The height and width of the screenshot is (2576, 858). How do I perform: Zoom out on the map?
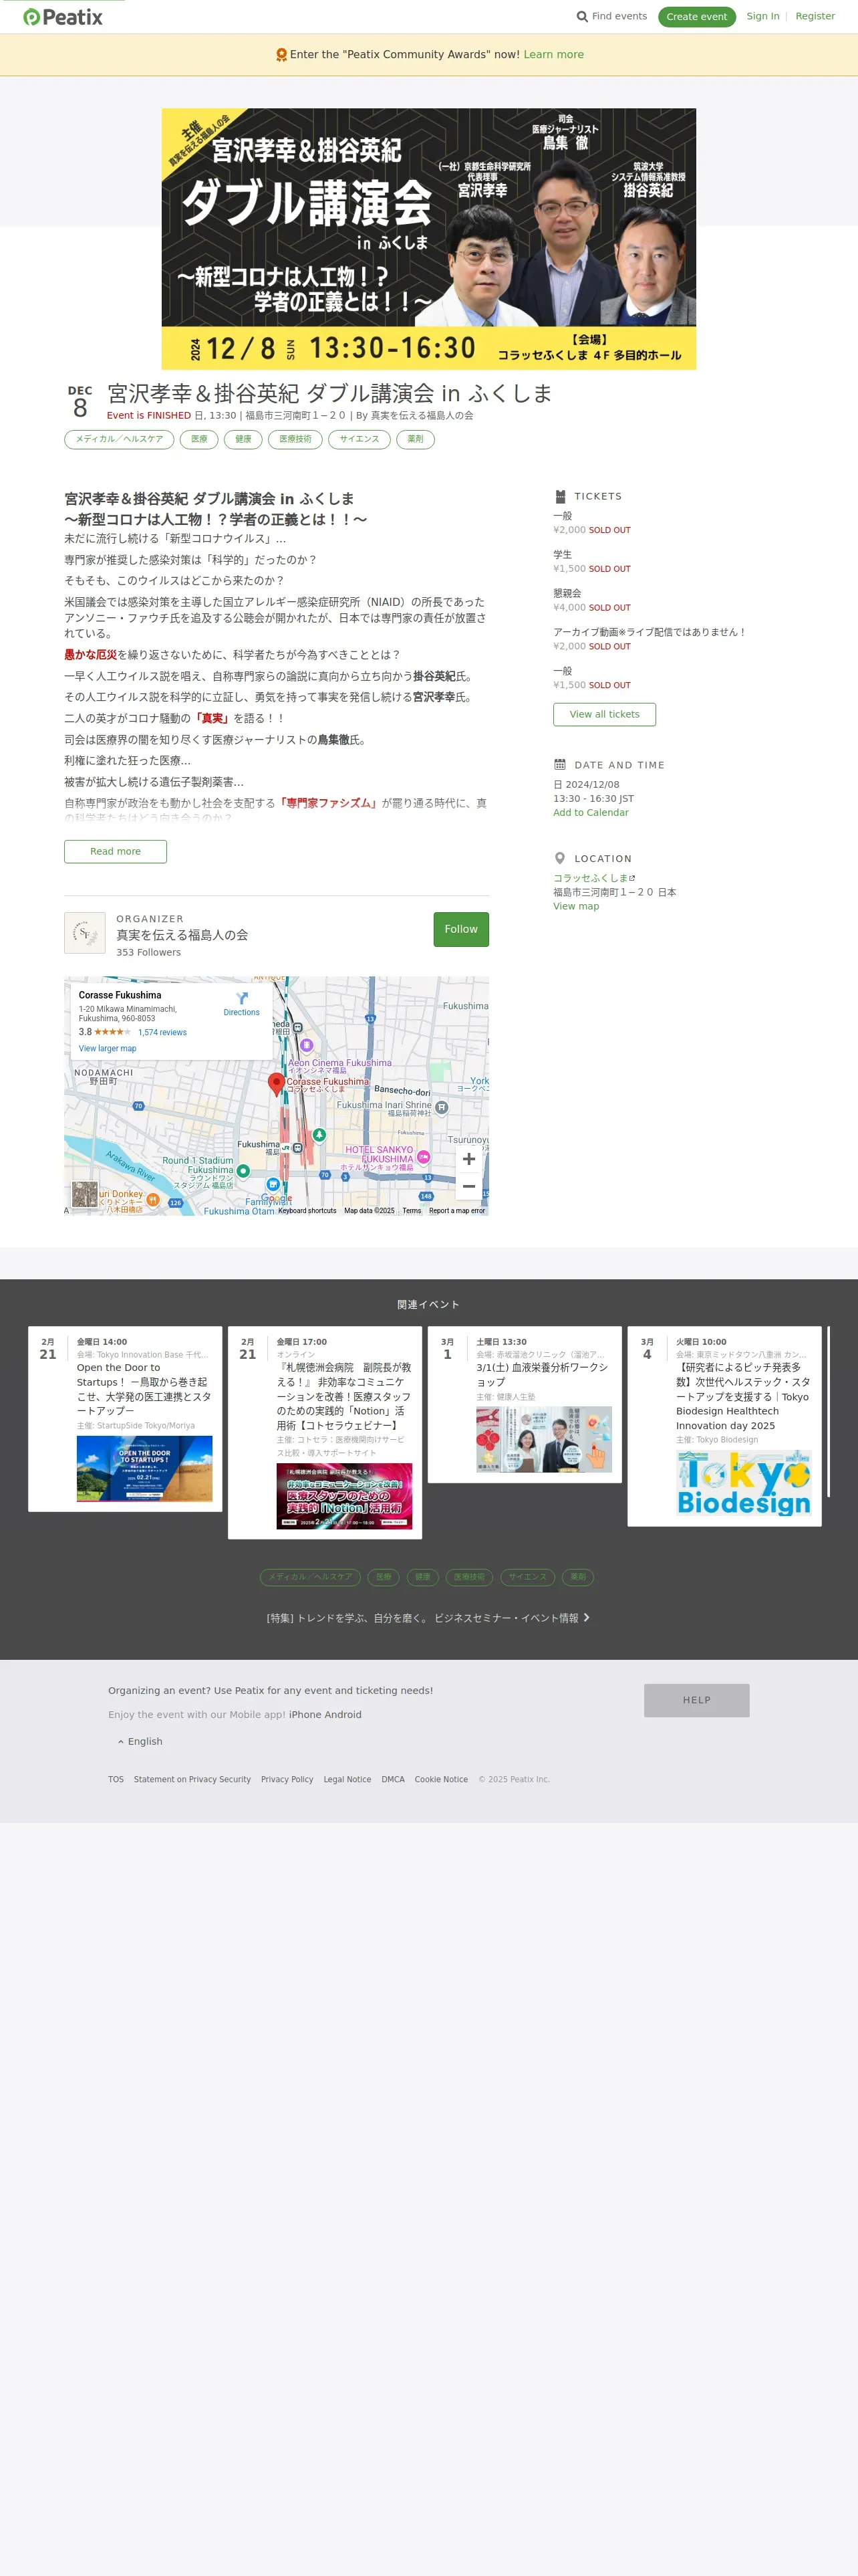pyautogui.click(x=468, y=1186)
